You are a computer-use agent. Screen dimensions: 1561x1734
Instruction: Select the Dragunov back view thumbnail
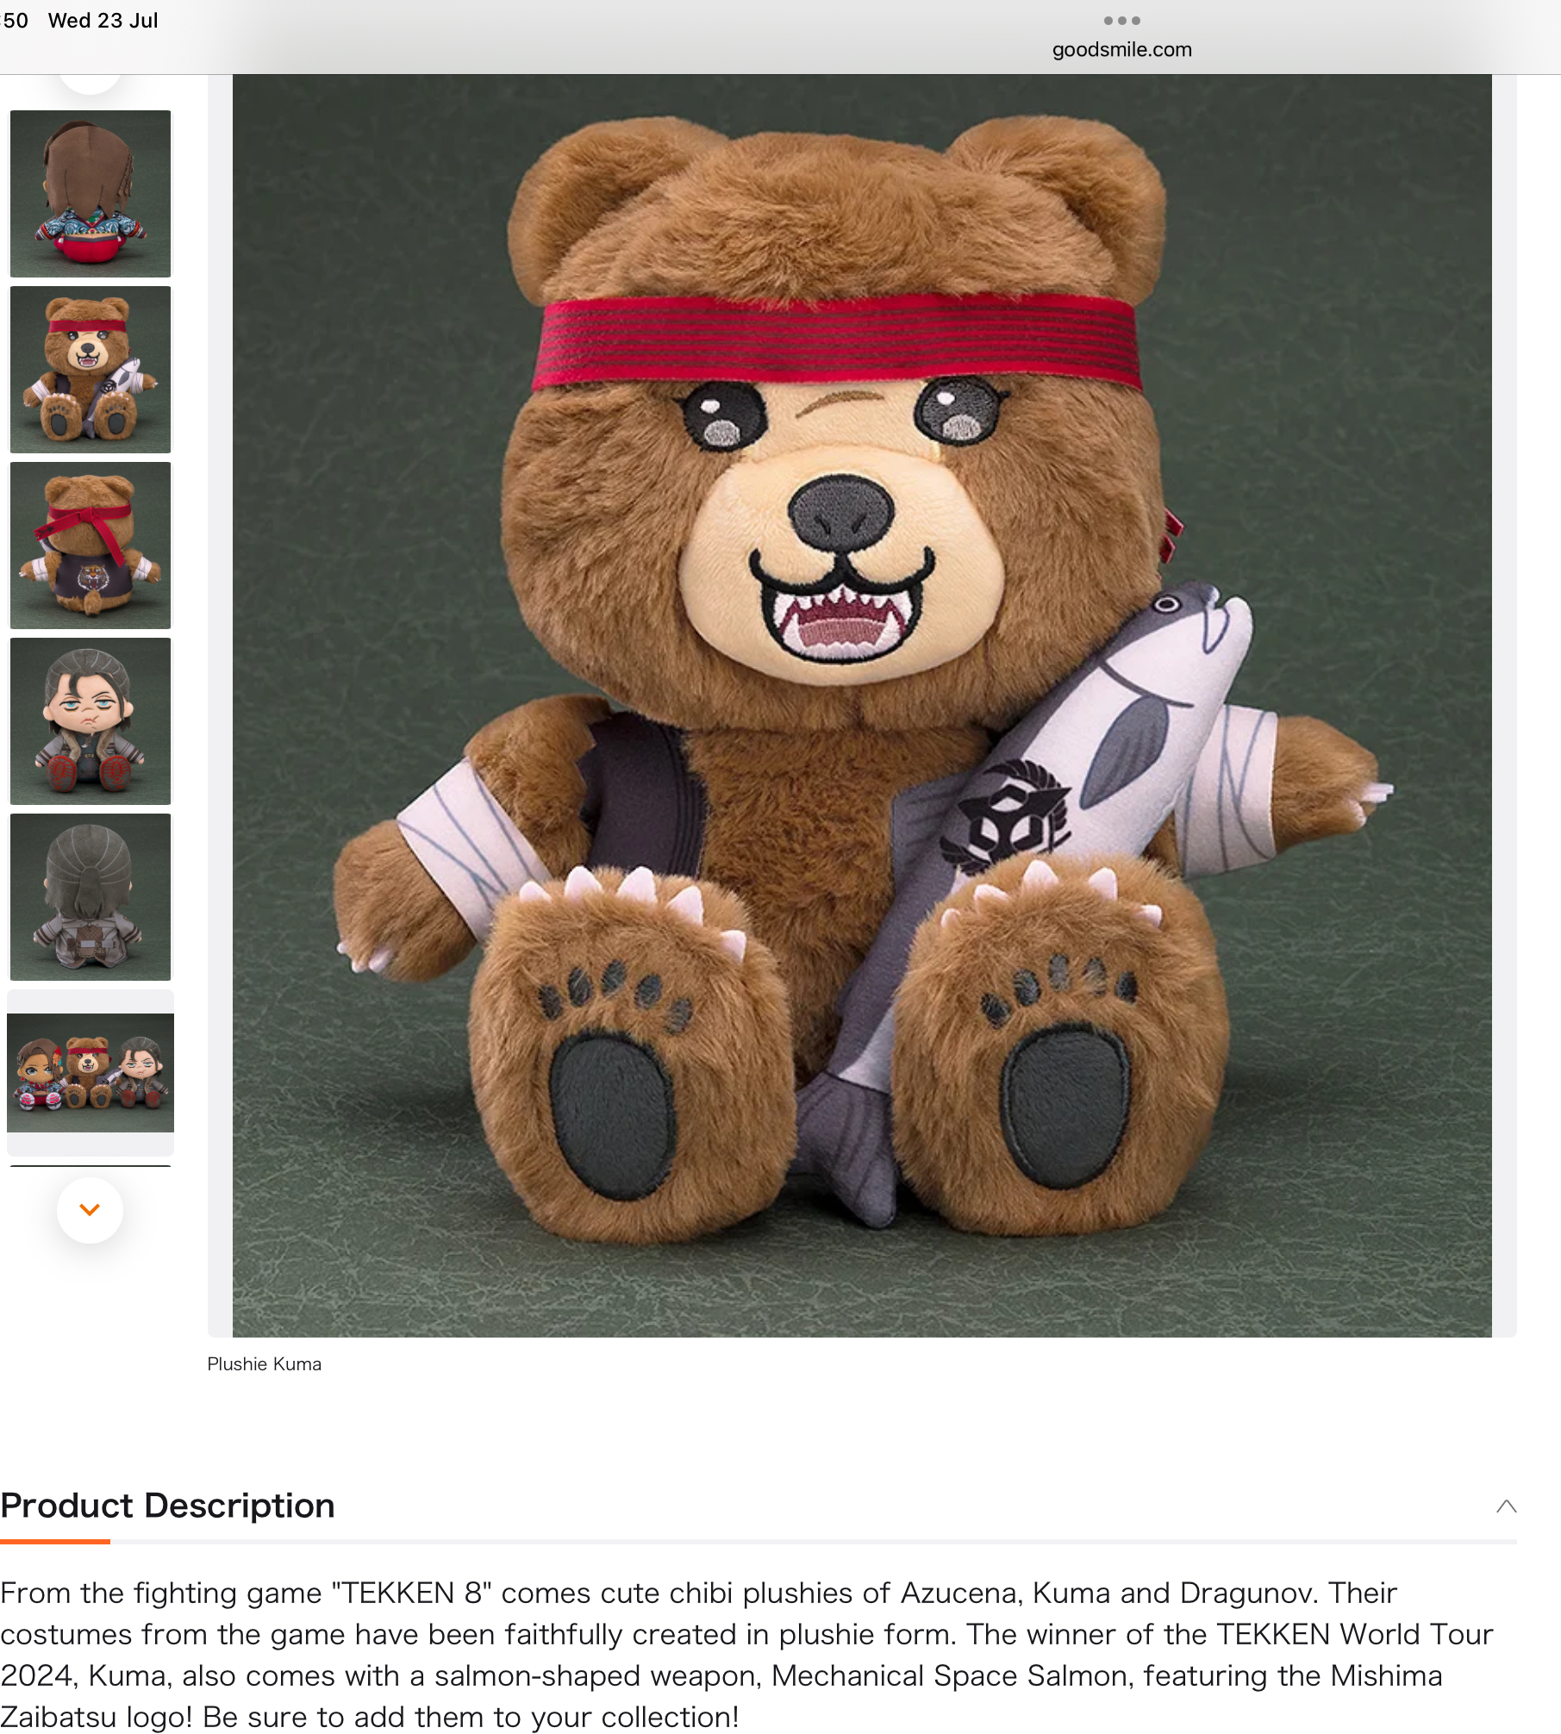pyautogui.click(x=91, y=897)
